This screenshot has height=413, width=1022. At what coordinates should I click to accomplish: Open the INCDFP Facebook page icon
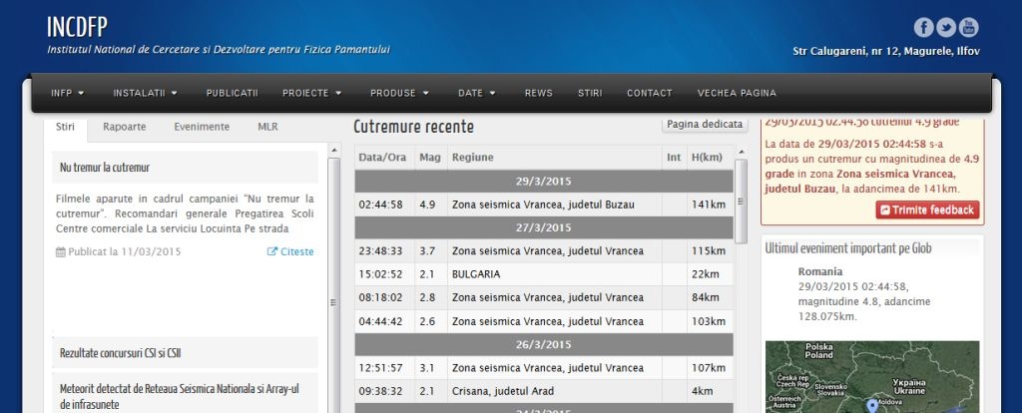click(923, 27)
